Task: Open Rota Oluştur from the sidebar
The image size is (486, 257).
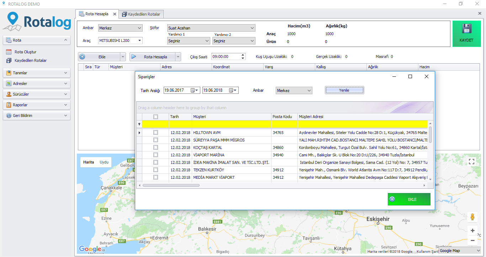Action: click(25, 52)
